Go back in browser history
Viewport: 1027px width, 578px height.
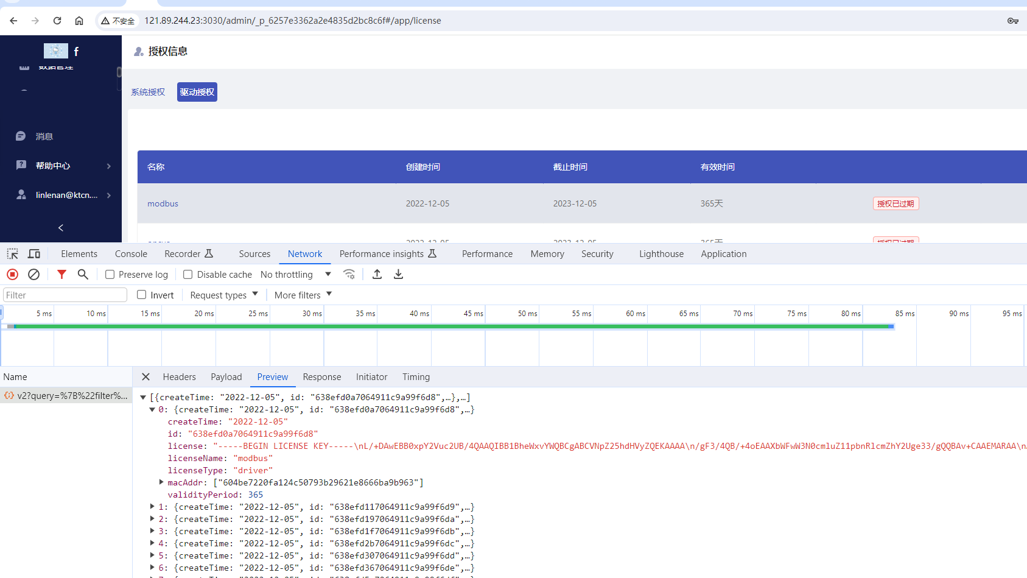point(13,21)
